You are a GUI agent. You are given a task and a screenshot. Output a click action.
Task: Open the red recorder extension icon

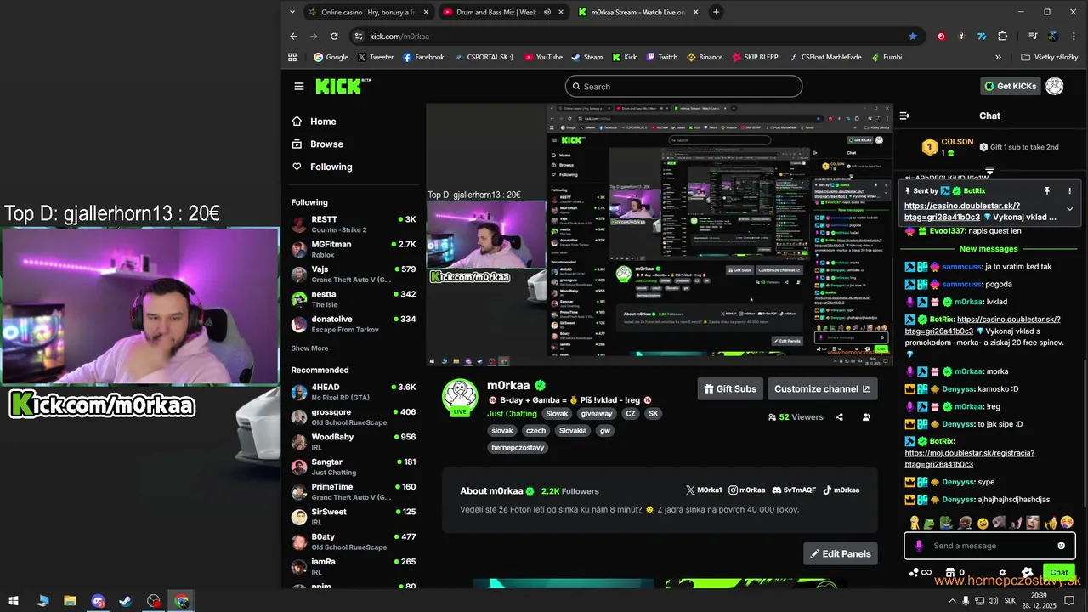click(x=941, y=37)
